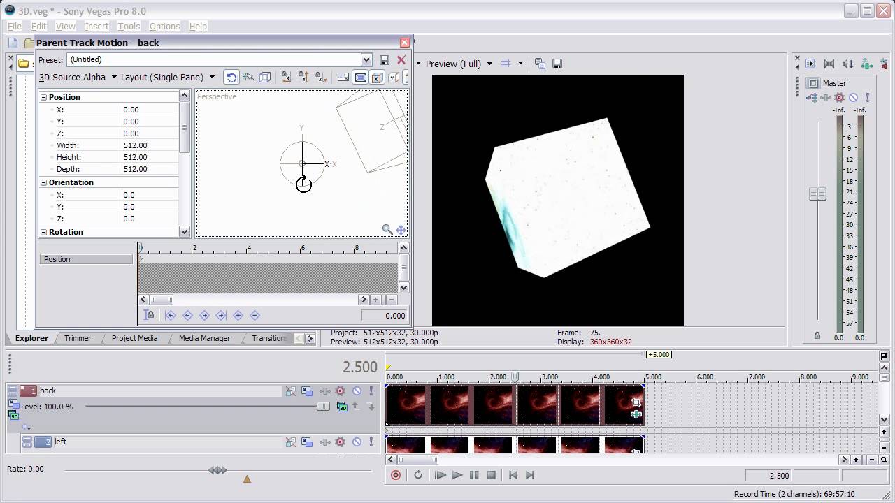
Task: Toggle lock for Z axis movement
Action: point(320,78)
